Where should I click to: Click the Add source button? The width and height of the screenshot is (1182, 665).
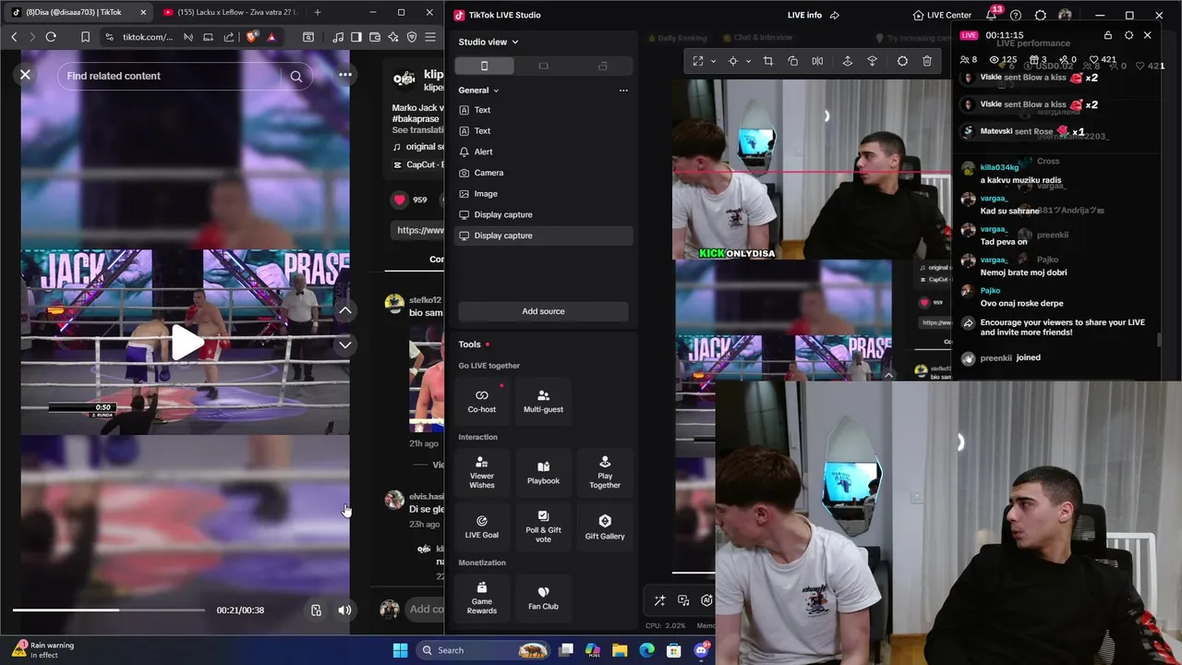click(543, 311)
